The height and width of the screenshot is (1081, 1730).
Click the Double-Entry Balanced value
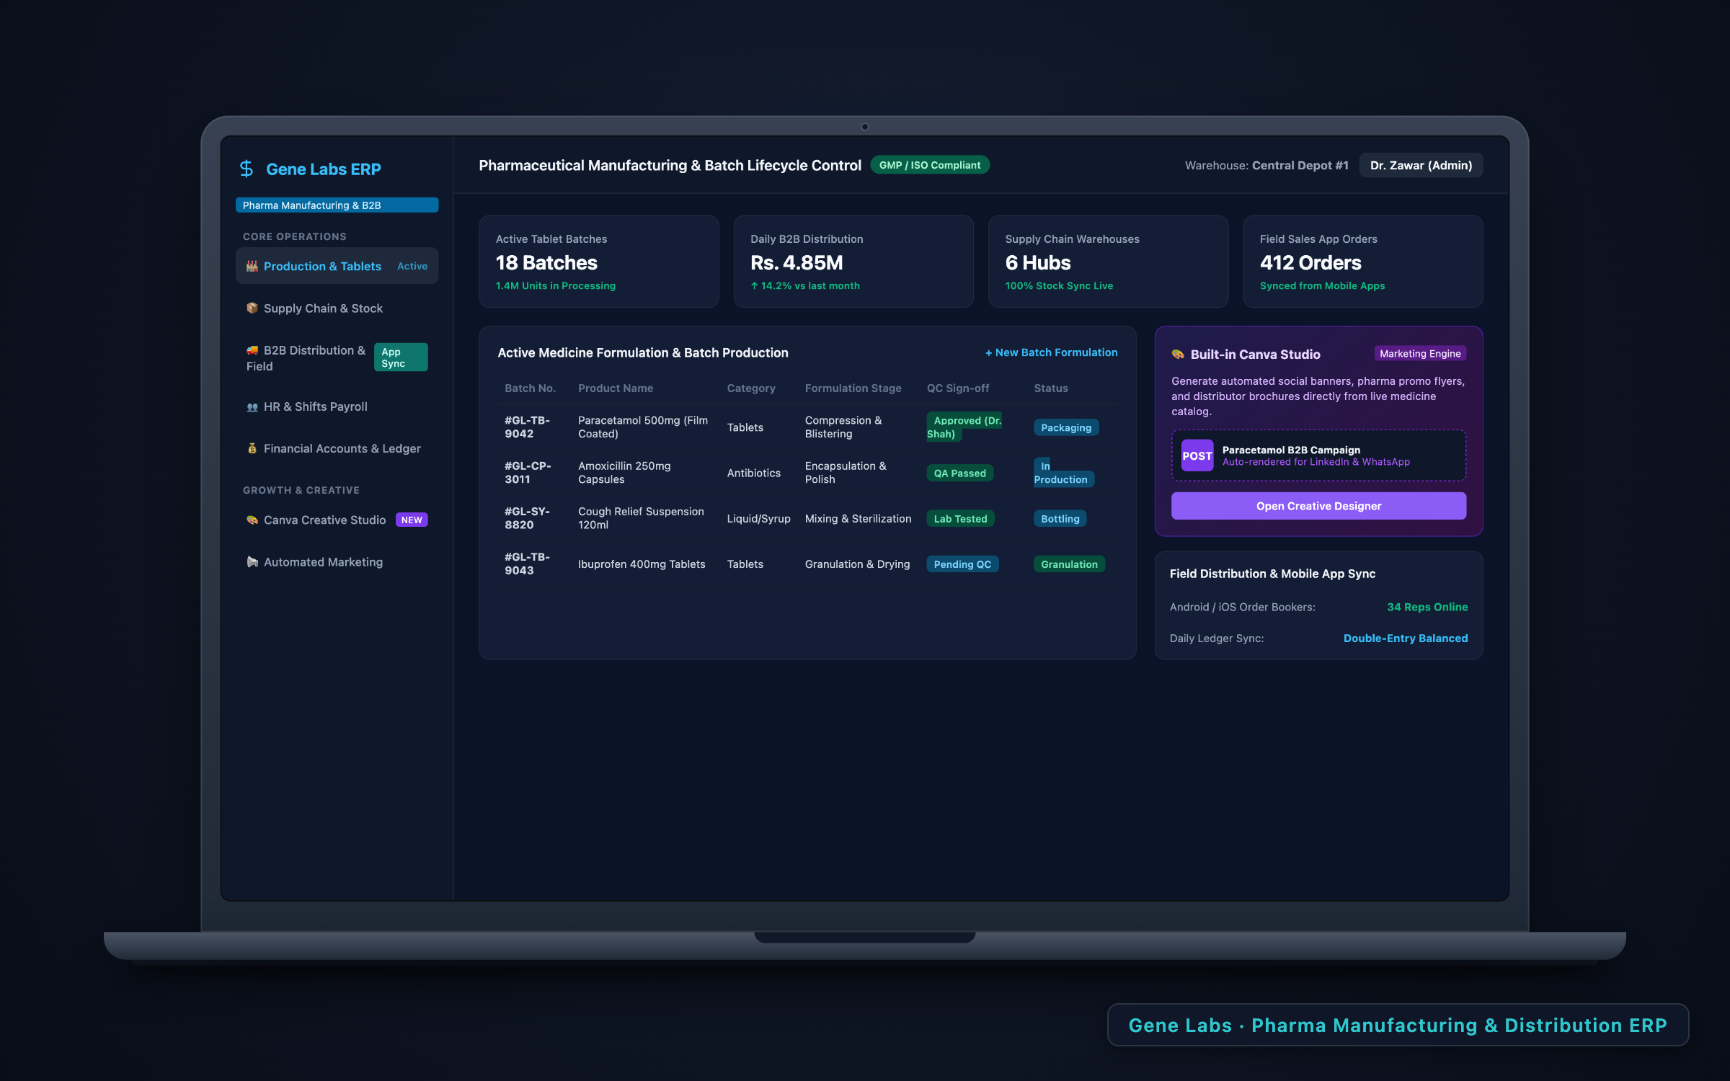tap(1406, 639)
